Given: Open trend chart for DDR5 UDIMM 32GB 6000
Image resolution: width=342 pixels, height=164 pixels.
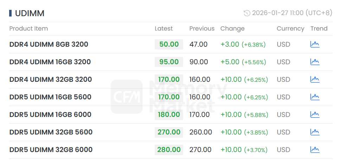Looking at the screenshot, I should (x=315, y=150).
